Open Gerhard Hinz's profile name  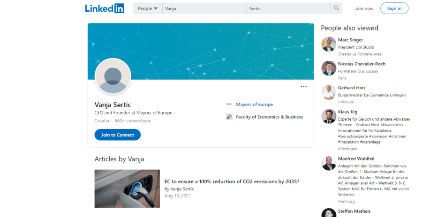[x=352, y=88]
